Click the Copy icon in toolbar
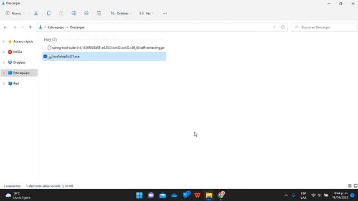358x201 pixels. (49, 13)
